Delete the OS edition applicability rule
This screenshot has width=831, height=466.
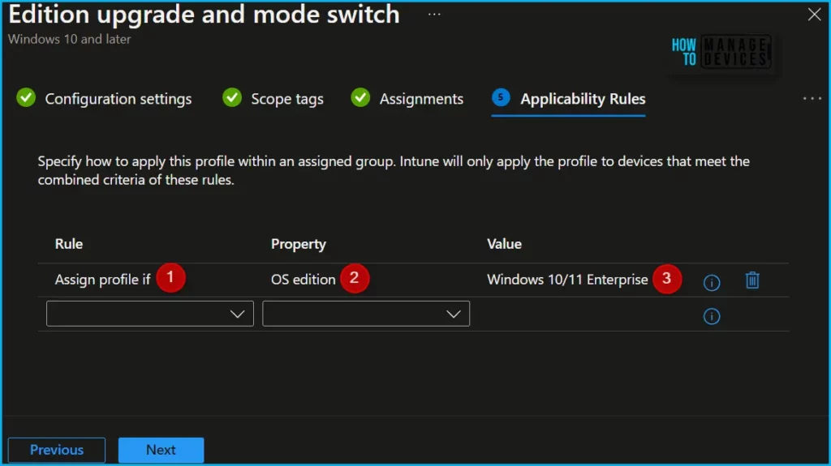coord(752,280)
